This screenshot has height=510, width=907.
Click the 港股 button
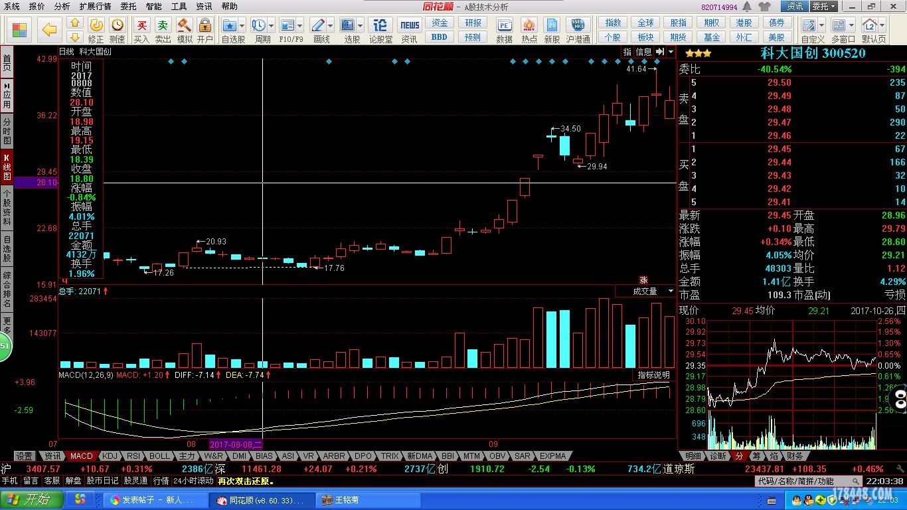744,23
